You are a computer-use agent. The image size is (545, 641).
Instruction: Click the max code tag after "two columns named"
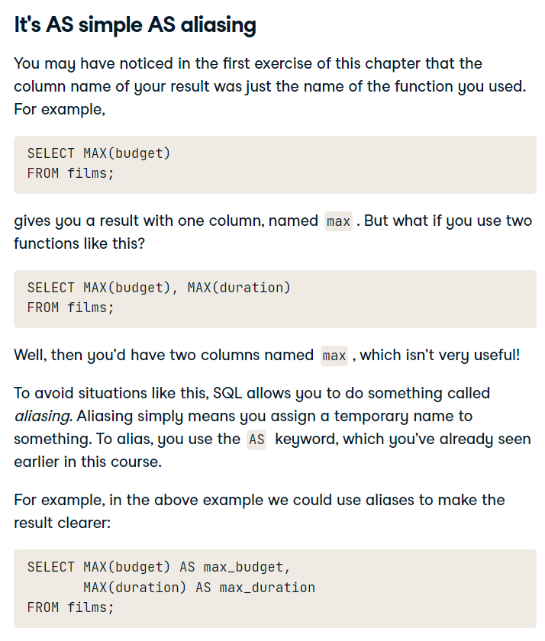click(334, 356)
